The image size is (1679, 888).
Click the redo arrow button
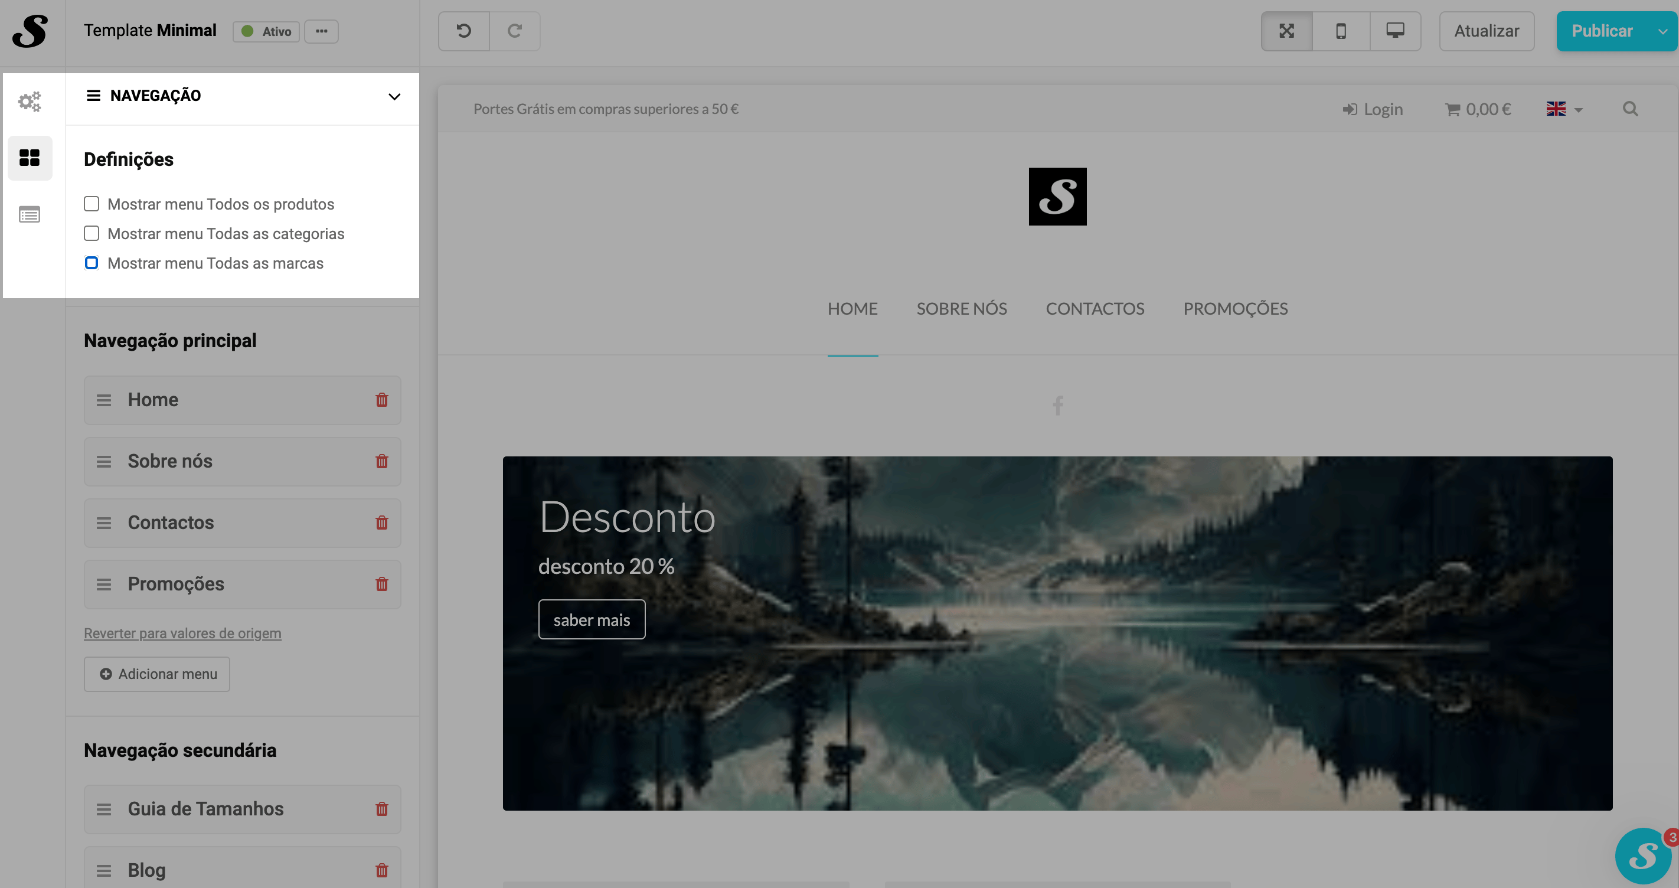point(514,31)
